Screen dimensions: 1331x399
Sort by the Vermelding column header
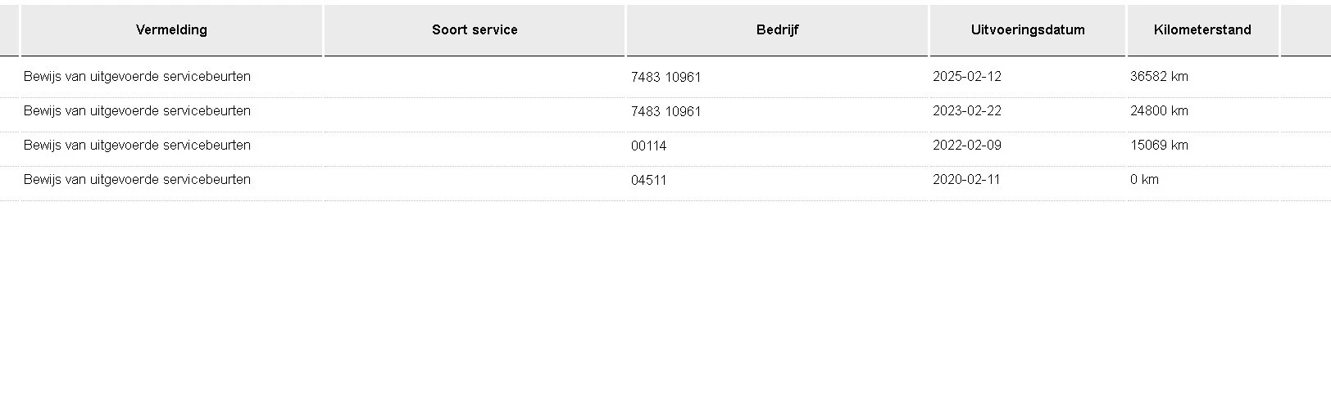point(171,30)
